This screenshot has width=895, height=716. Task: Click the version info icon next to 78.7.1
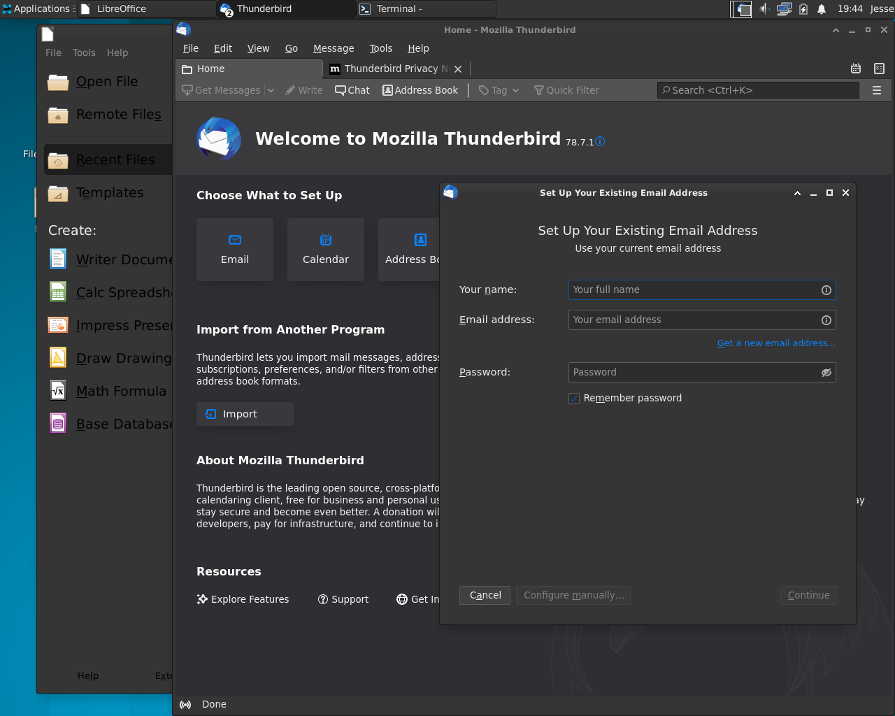click(x=600, y=141)
